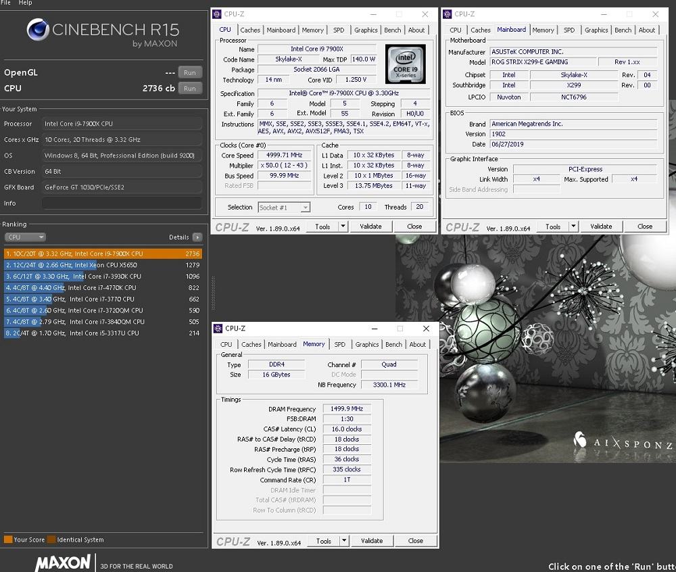Switch to SPD tab in CPU-Z Mainboard window

tap(569, 30)
